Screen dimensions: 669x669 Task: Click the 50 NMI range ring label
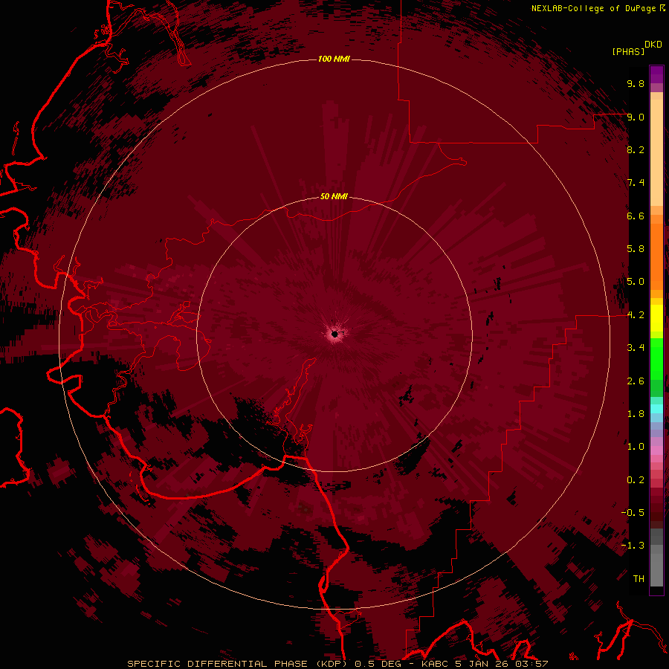click(334, 196)
